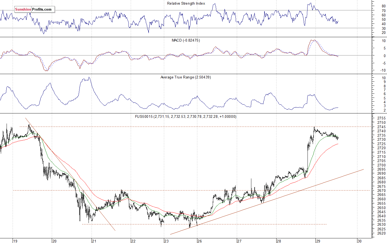Click the ATR 2 axis label
Image resolution: width=387 pixels, height=243 pixels.
click(385, 110)
